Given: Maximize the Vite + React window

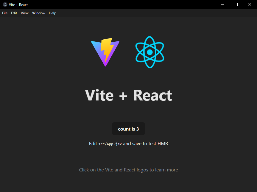Looking at the screenshot, I should pos(236,4).
